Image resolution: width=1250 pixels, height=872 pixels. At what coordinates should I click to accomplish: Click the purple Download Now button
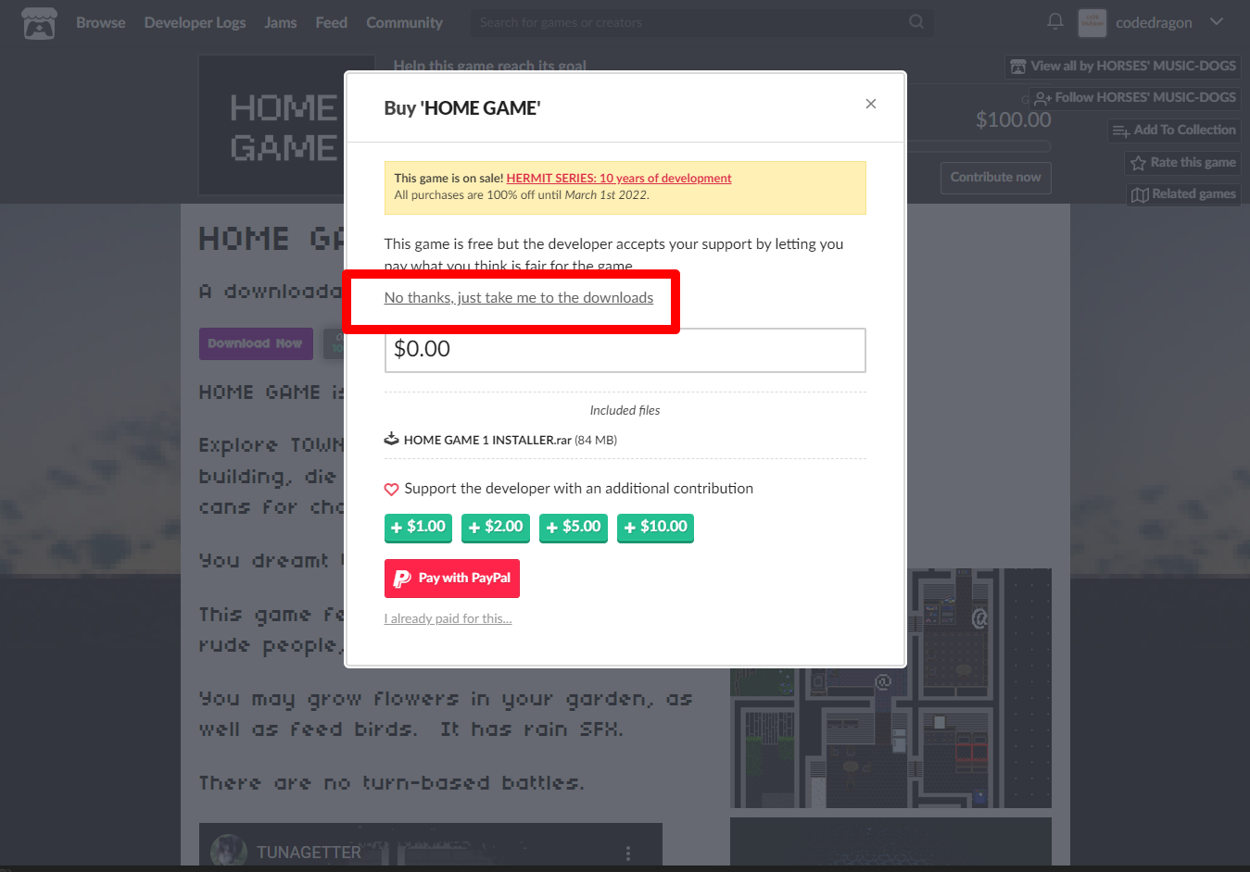point(256,343)
